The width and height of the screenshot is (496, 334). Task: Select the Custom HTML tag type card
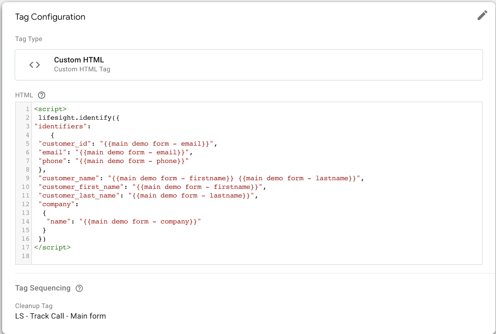[x=249, y=65]
